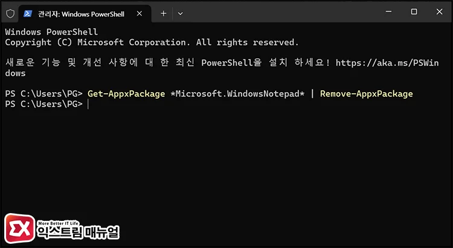Click the Remove-AppxPackage command text
Image resolution: width=453 pixels, height=248 pixels.
[x=367, y=94]
